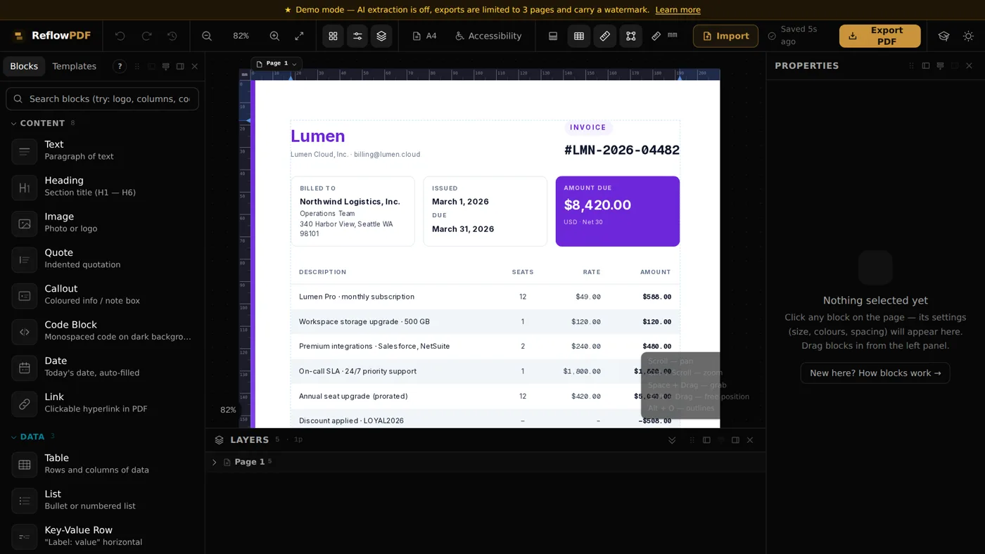The height and width of the screenshot is (554, 985).
Task: Select invoice number #LMN-2026-04482
Action: [622, 150]
